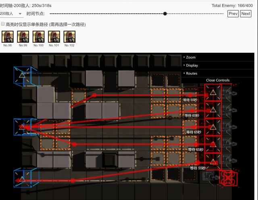Click the 等待 55秒 label on top route

(190, 99)
